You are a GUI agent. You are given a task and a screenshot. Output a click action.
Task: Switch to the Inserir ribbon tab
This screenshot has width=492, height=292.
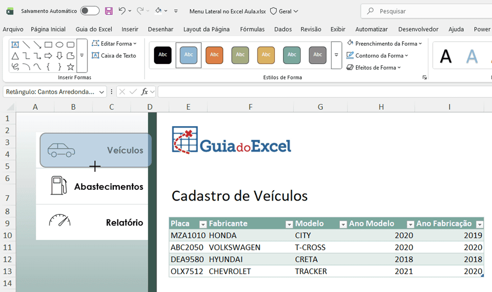(130, 29)
